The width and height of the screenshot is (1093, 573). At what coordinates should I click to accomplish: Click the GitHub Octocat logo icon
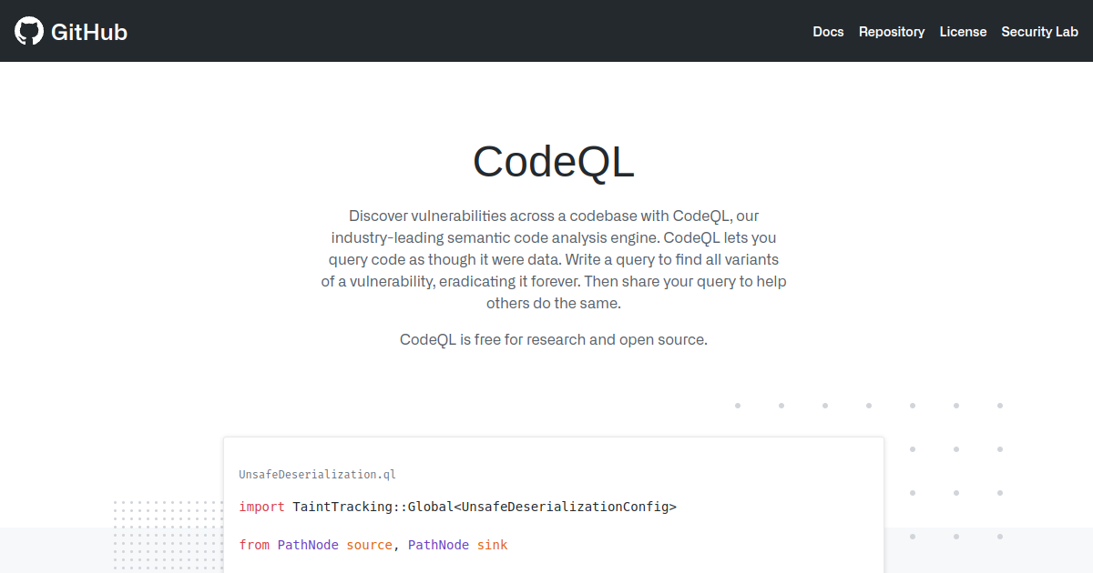coord(29,32)
